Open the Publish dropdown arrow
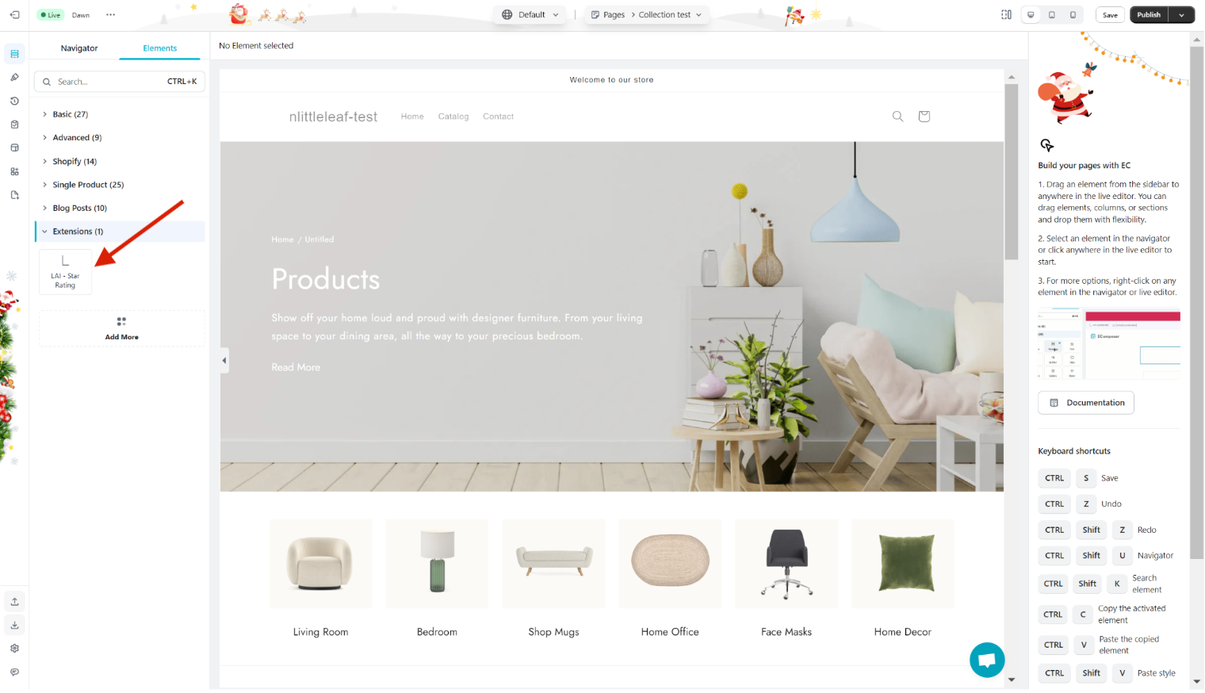1205x693 pixels. 1181,14
